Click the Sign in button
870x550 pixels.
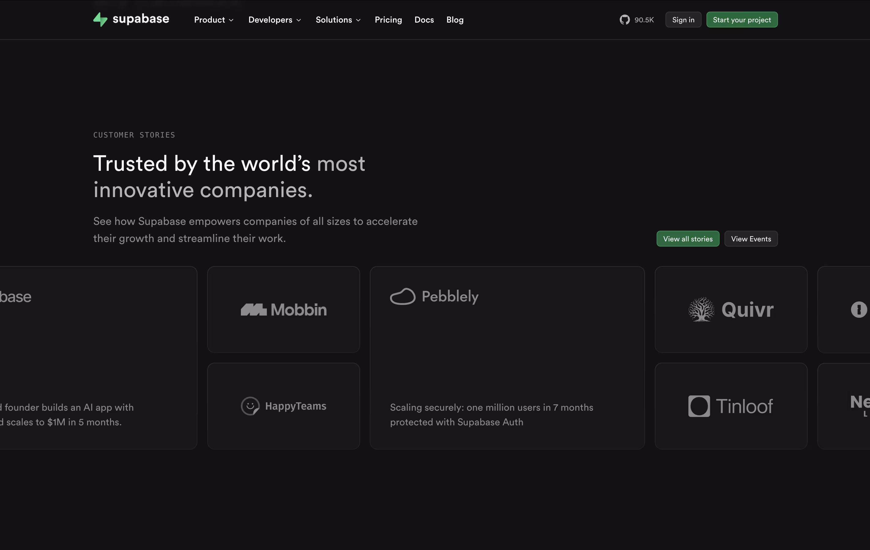coord(683,20)
